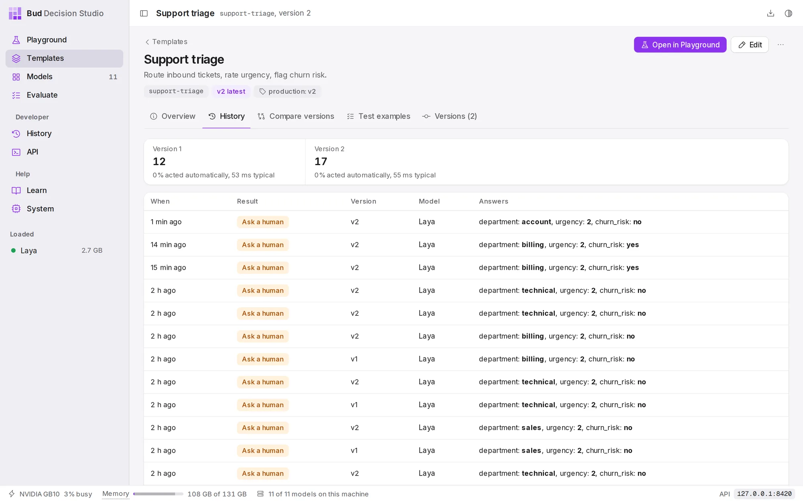Open sidebar History under Developer
This screenshot has width=803, height=502.
64,133
